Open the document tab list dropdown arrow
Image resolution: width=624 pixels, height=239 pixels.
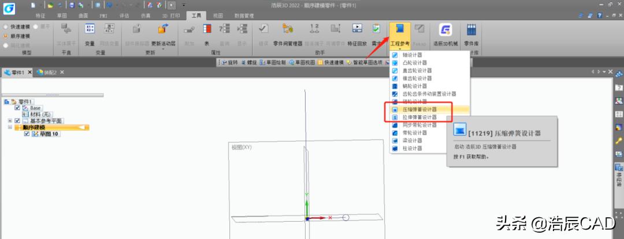[605, 72]
